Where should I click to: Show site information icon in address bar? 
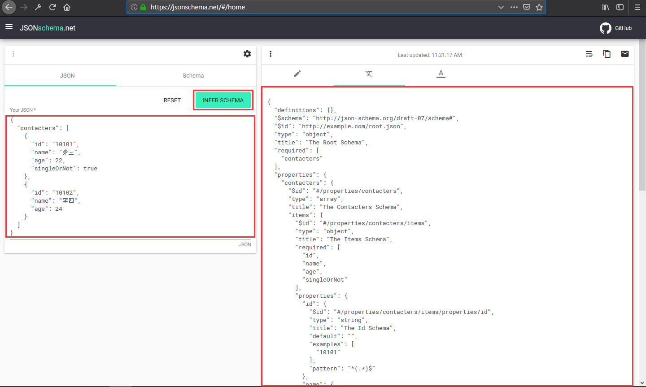click(134, 7)
